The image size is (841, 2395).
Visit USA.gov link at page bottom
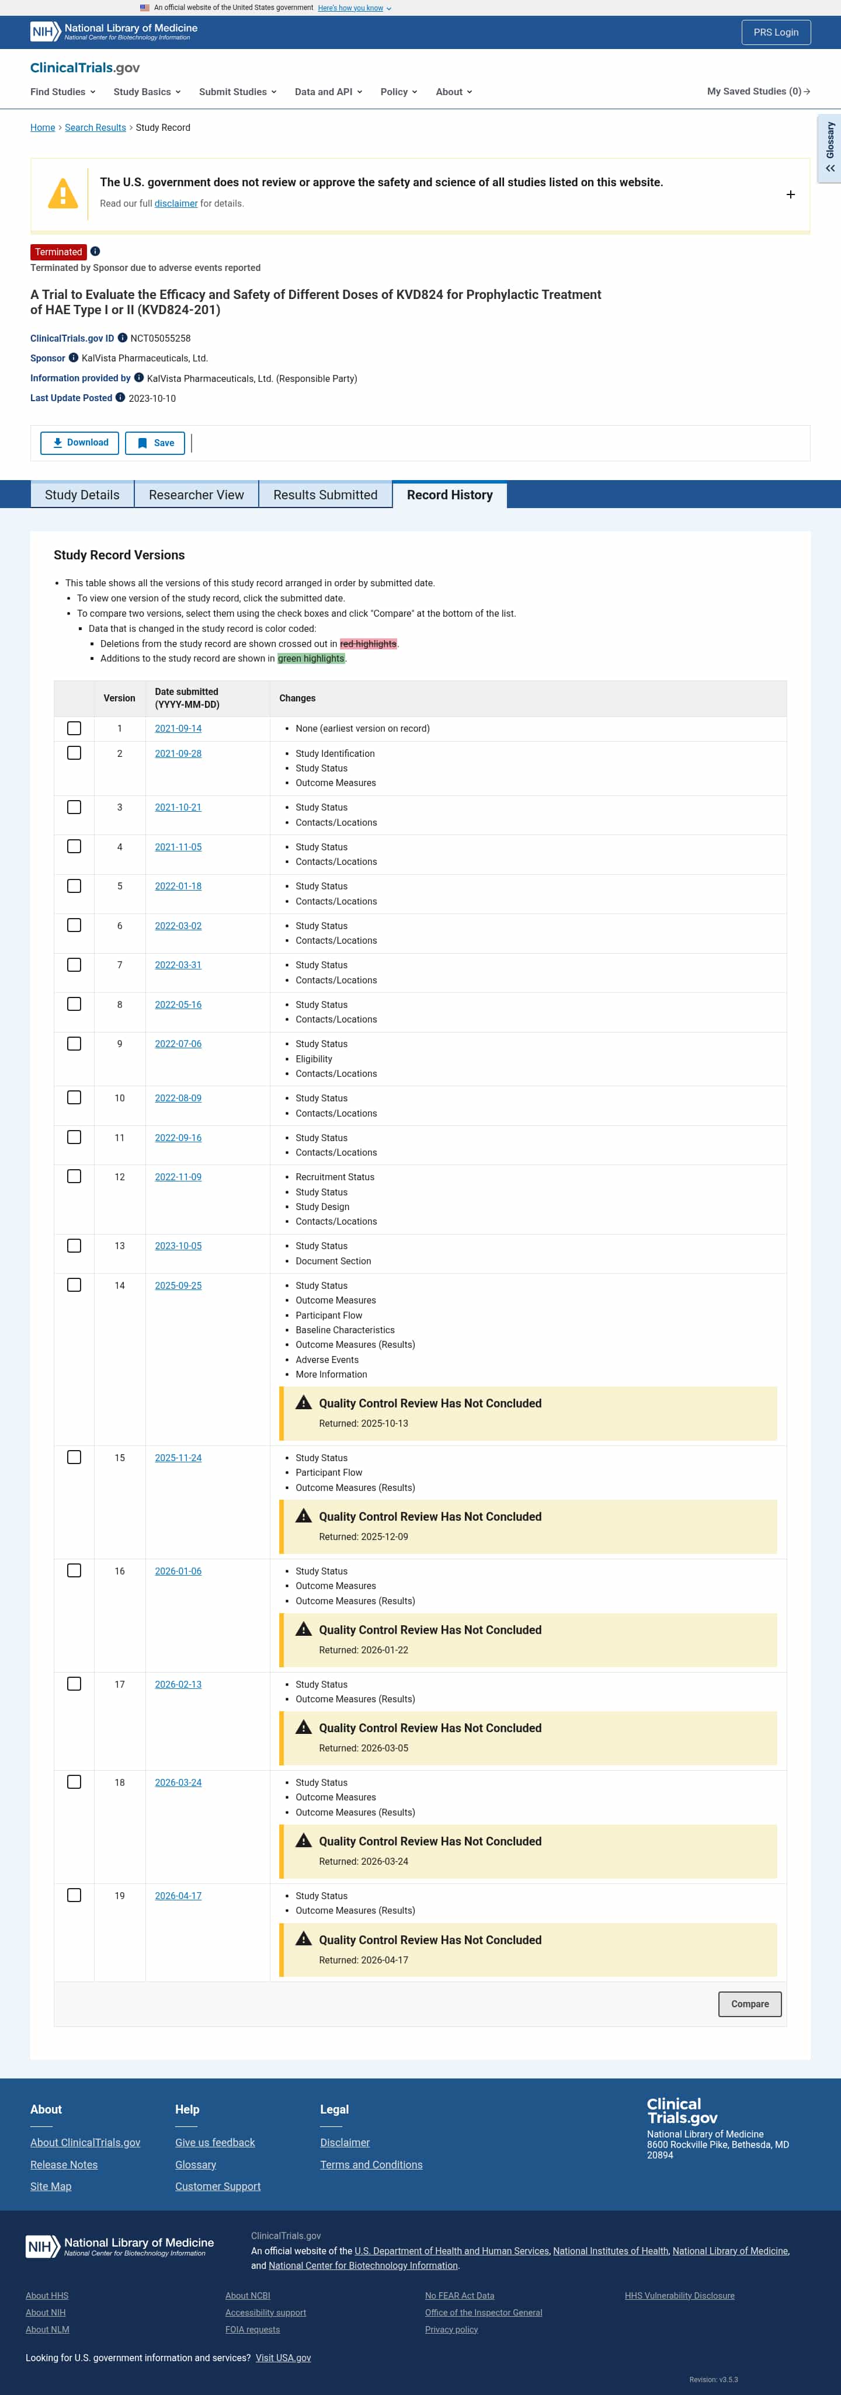[x=283, y=2358]
